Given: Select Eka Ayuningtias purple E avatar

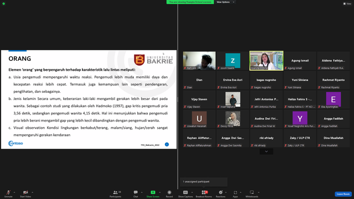Looking at the screenshot, I should pyautogui.click(x=334, y=99).
